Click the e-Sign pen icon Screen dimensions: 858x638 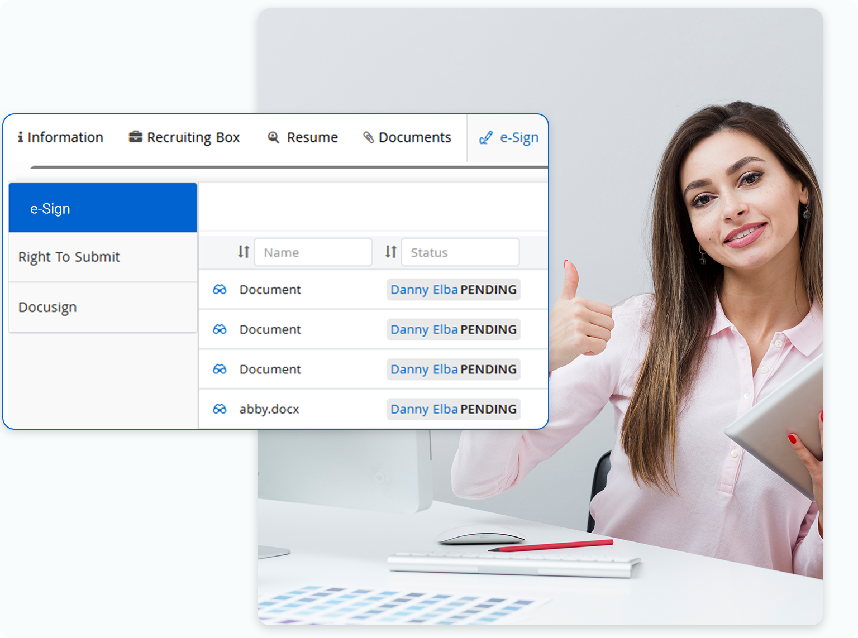click(486, 138)
